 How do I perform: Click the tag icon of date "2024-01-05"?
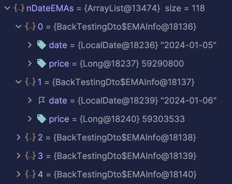42,45
